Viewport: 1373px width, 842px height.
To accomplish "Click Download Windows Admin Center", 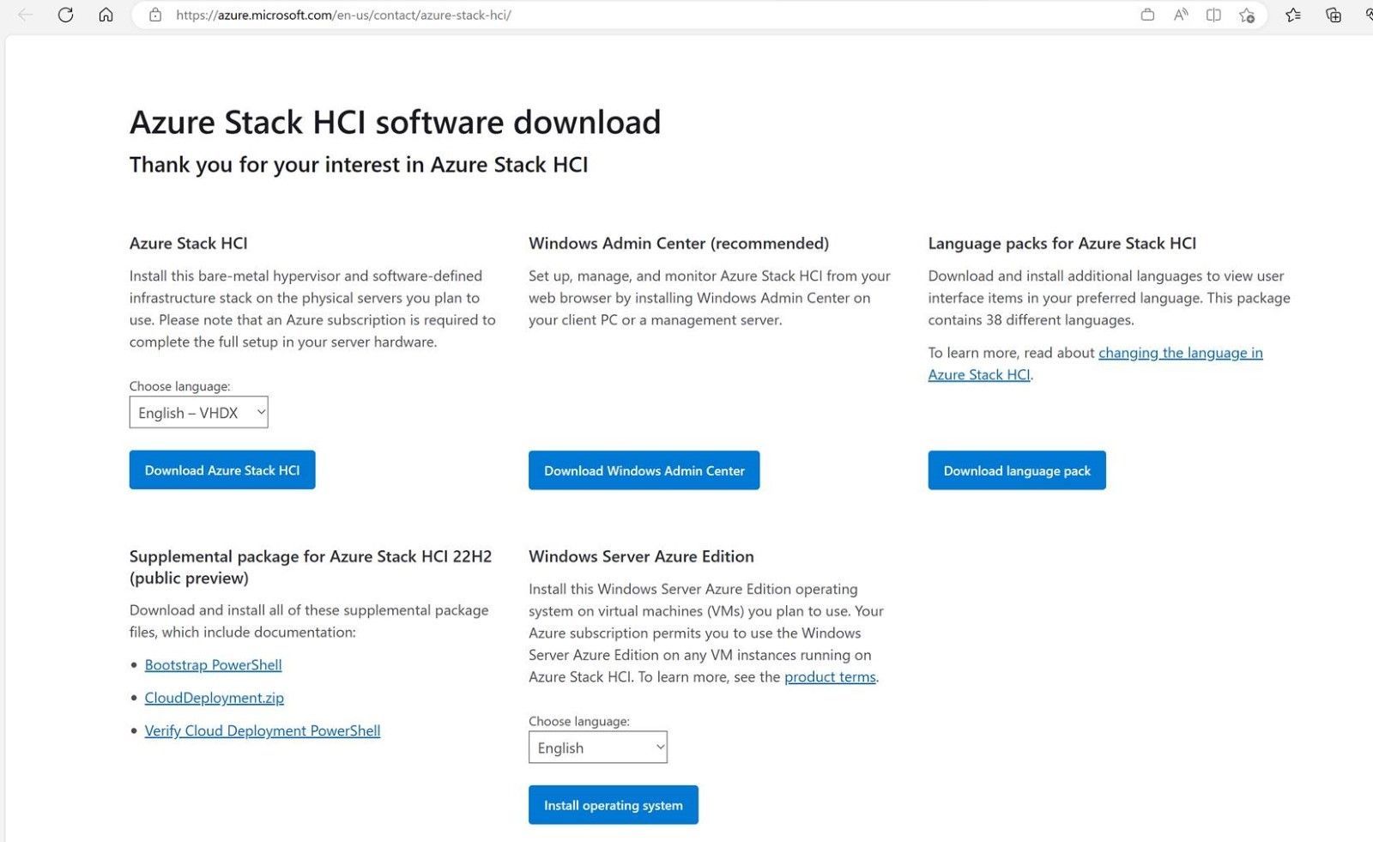I will click(644, 470).
